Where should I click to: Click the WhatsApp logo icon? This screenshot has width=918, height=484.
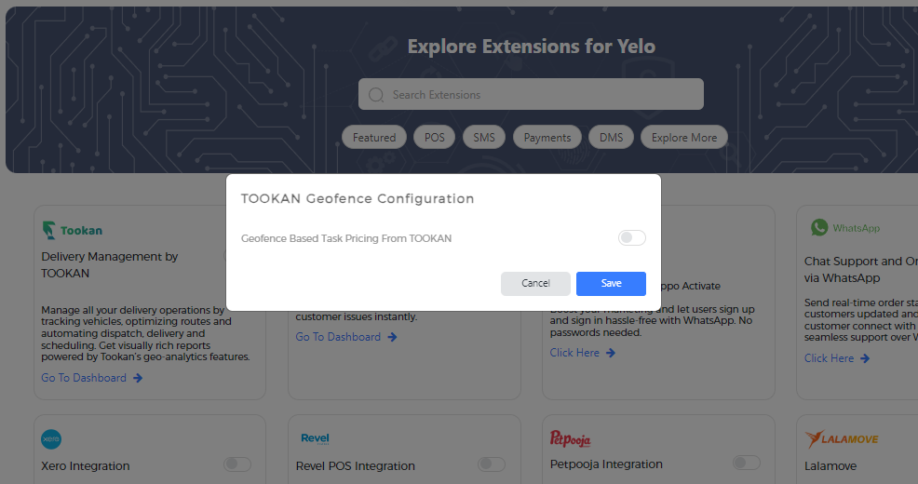point(819,228)
